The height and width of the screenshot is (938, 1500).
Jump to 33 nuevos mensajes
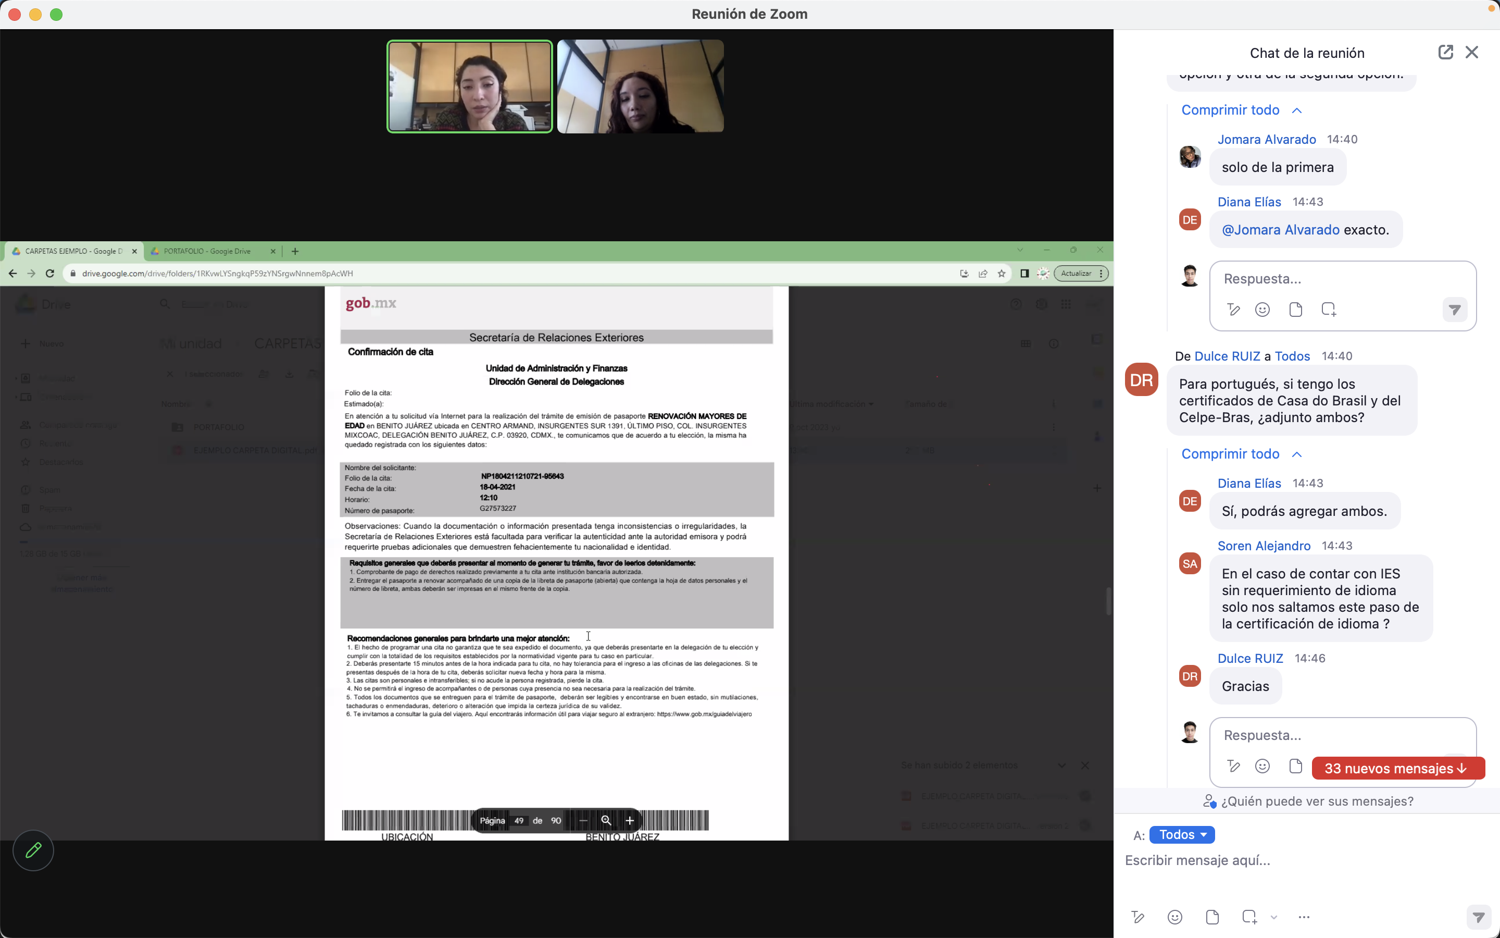click(x=1397, y=769)
